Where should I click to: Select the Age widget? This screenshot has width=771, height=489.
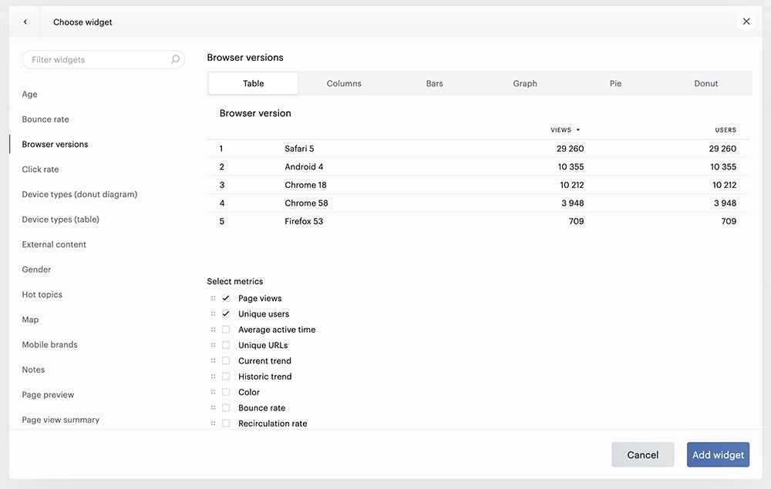click(29, 94)
